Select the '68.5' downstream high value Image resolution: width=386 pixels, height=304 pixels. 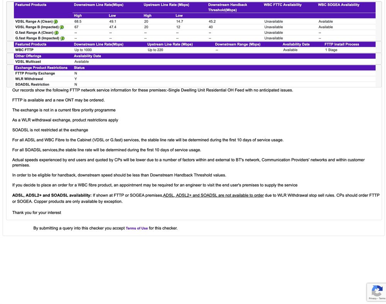pyautogui.click(x=78, y=21)
